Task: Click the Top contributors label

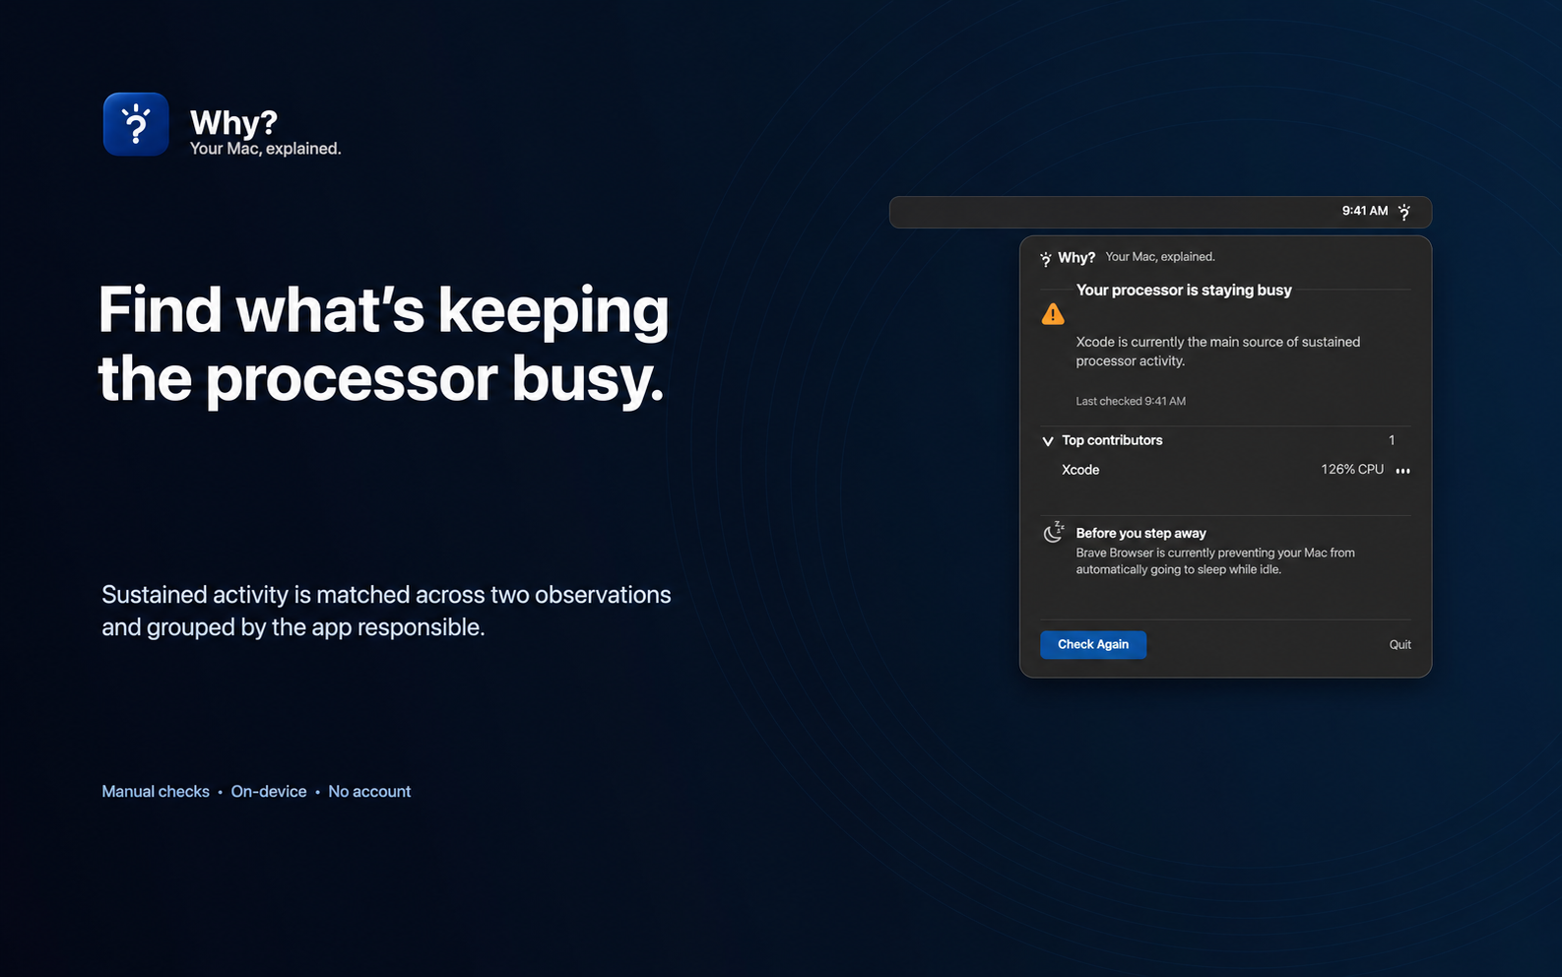Action: (x=1112, y=440)
